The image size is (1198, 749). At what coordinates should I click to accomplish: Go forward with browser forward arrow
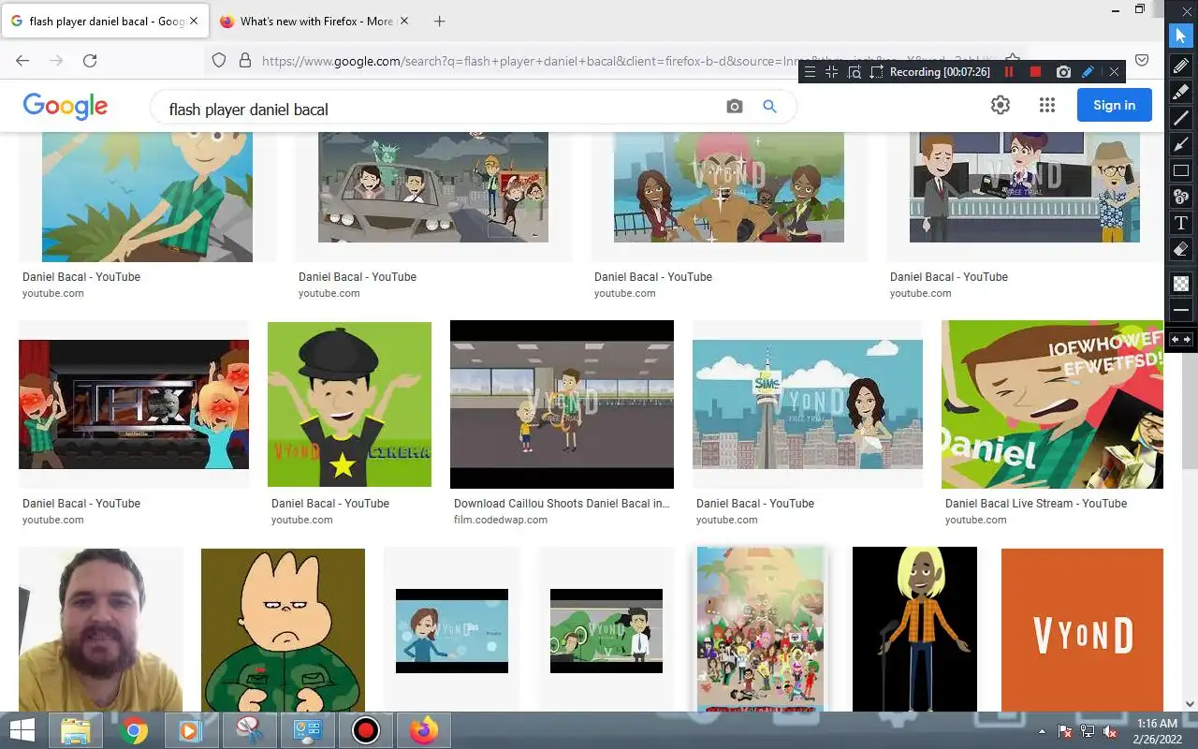pyautogui.click(x=56, y=60)
